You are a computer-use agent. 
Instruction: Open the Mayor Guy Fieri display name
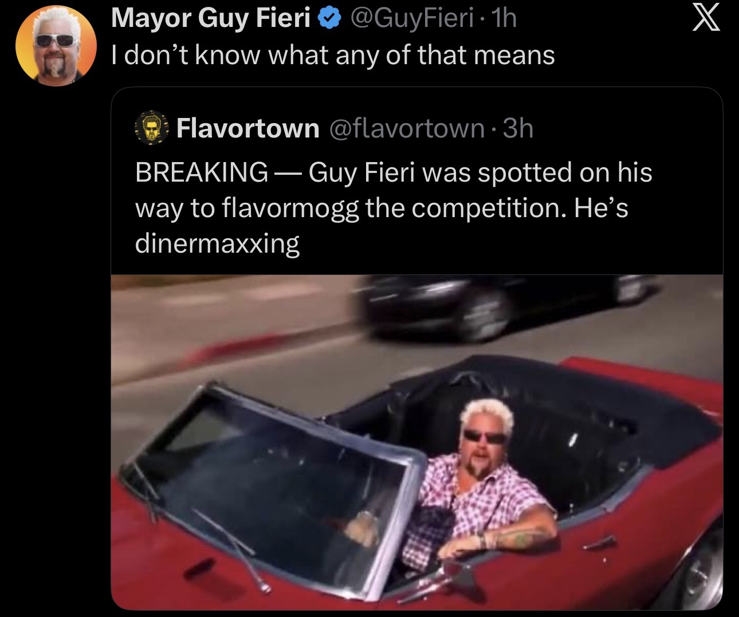coord(211,19)
